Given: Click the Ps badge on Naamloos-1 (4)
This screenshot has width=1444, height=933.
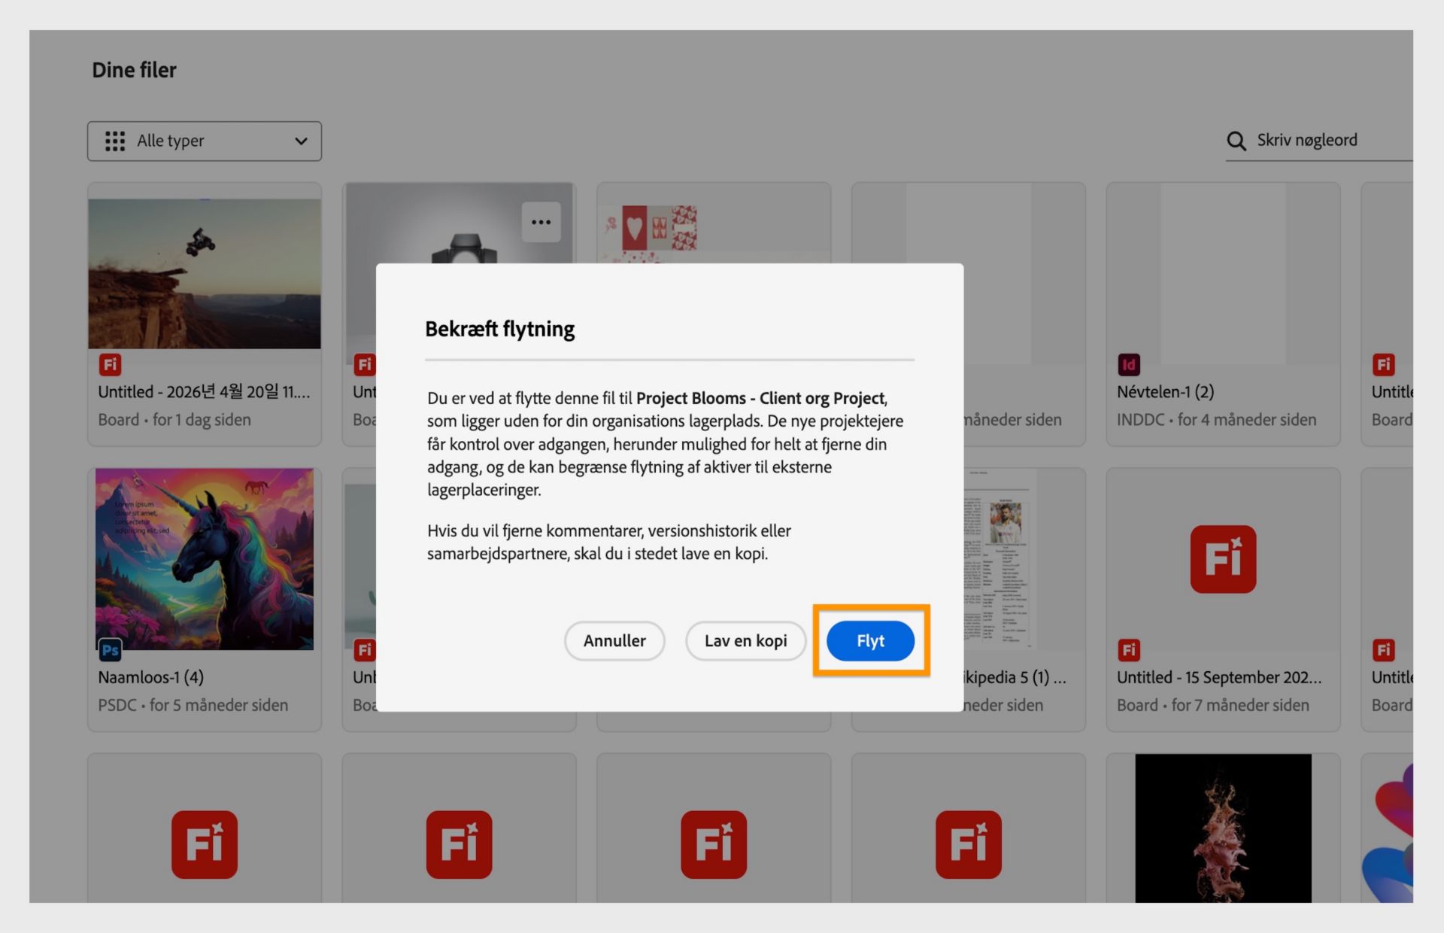Looking at the screenshot, I should tap(110, 650).
